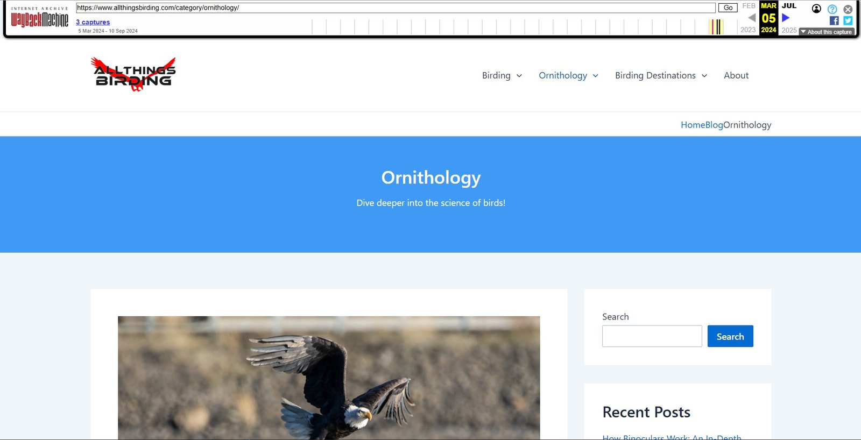Expand the Birding Destinations dropdown
The height and width of the screenshot is (440, 861).
click(704, 76)
